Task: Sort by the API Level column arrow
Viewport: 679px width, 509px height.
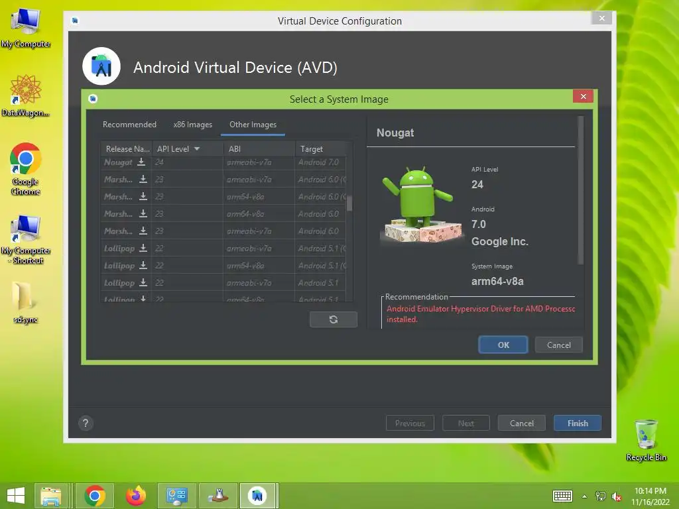Action: click(197, 149)
